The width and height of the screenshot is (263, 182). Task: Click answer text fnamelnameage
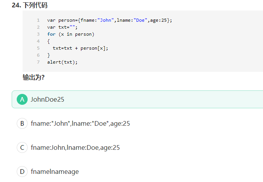point(55,172)
